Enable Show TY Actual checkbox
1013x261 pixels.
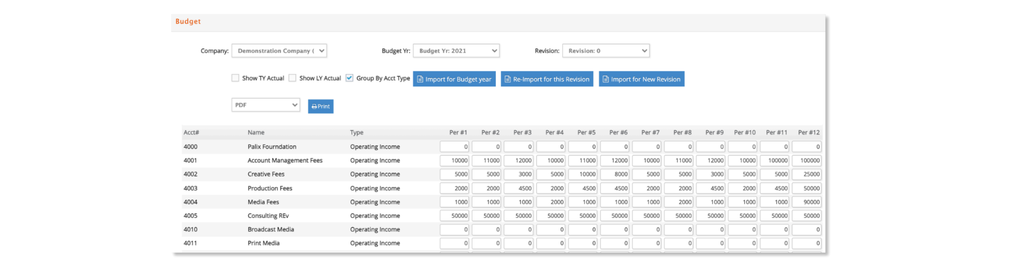[x=235, y=78]
